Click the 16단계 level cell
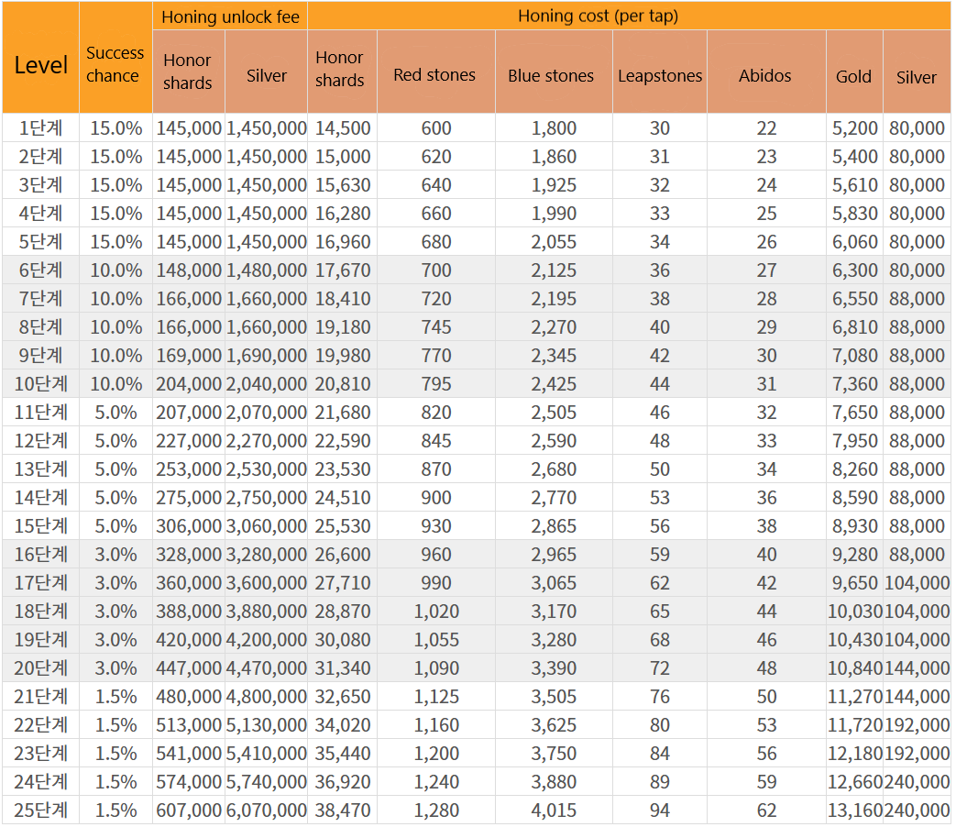This screenshot has width=956, height=827. point(41,555)
